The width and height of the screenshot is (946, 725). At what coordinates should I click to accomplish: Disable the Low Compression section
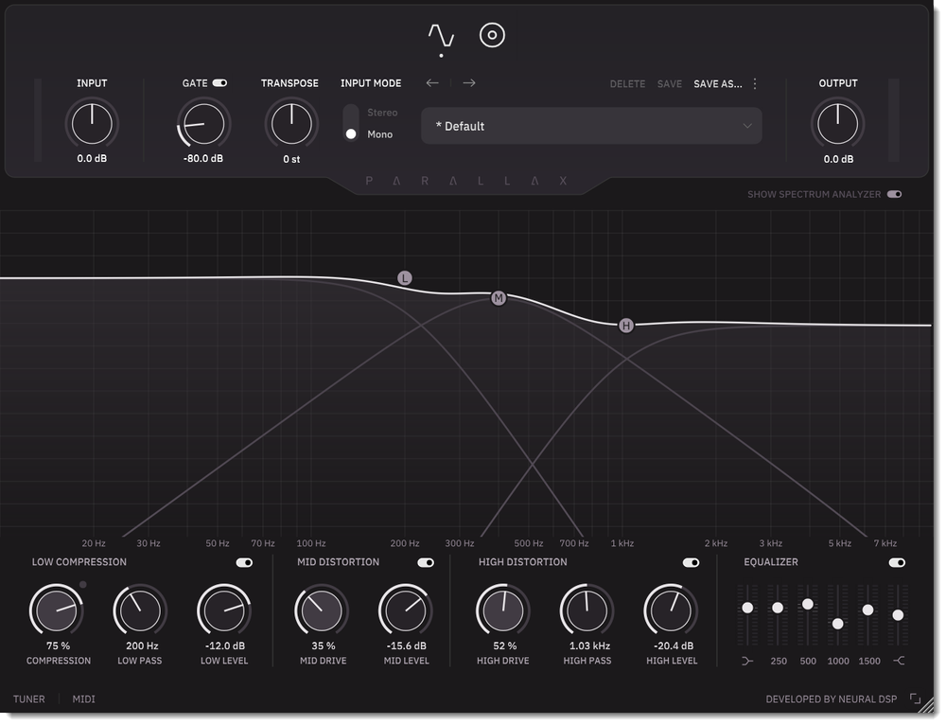(244, 562)
